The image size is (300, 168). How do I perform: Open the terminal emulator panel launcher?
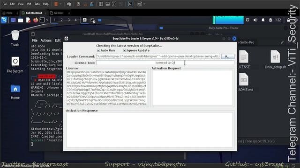pyautogui.click(x=42, y=20)
